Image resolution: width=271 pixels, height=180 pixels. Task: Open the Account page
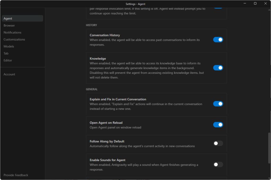(x=9, y=74)
